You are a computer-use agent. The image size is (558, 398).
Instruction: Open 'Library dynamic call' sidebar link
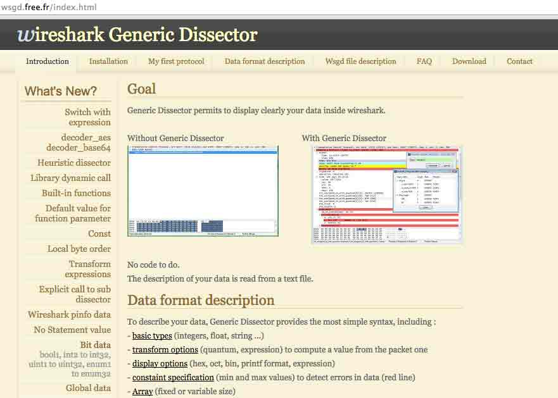(x=70, y=178)
